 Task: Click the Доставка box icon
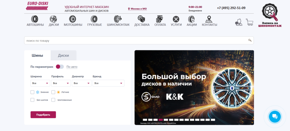tap(142, 19)
